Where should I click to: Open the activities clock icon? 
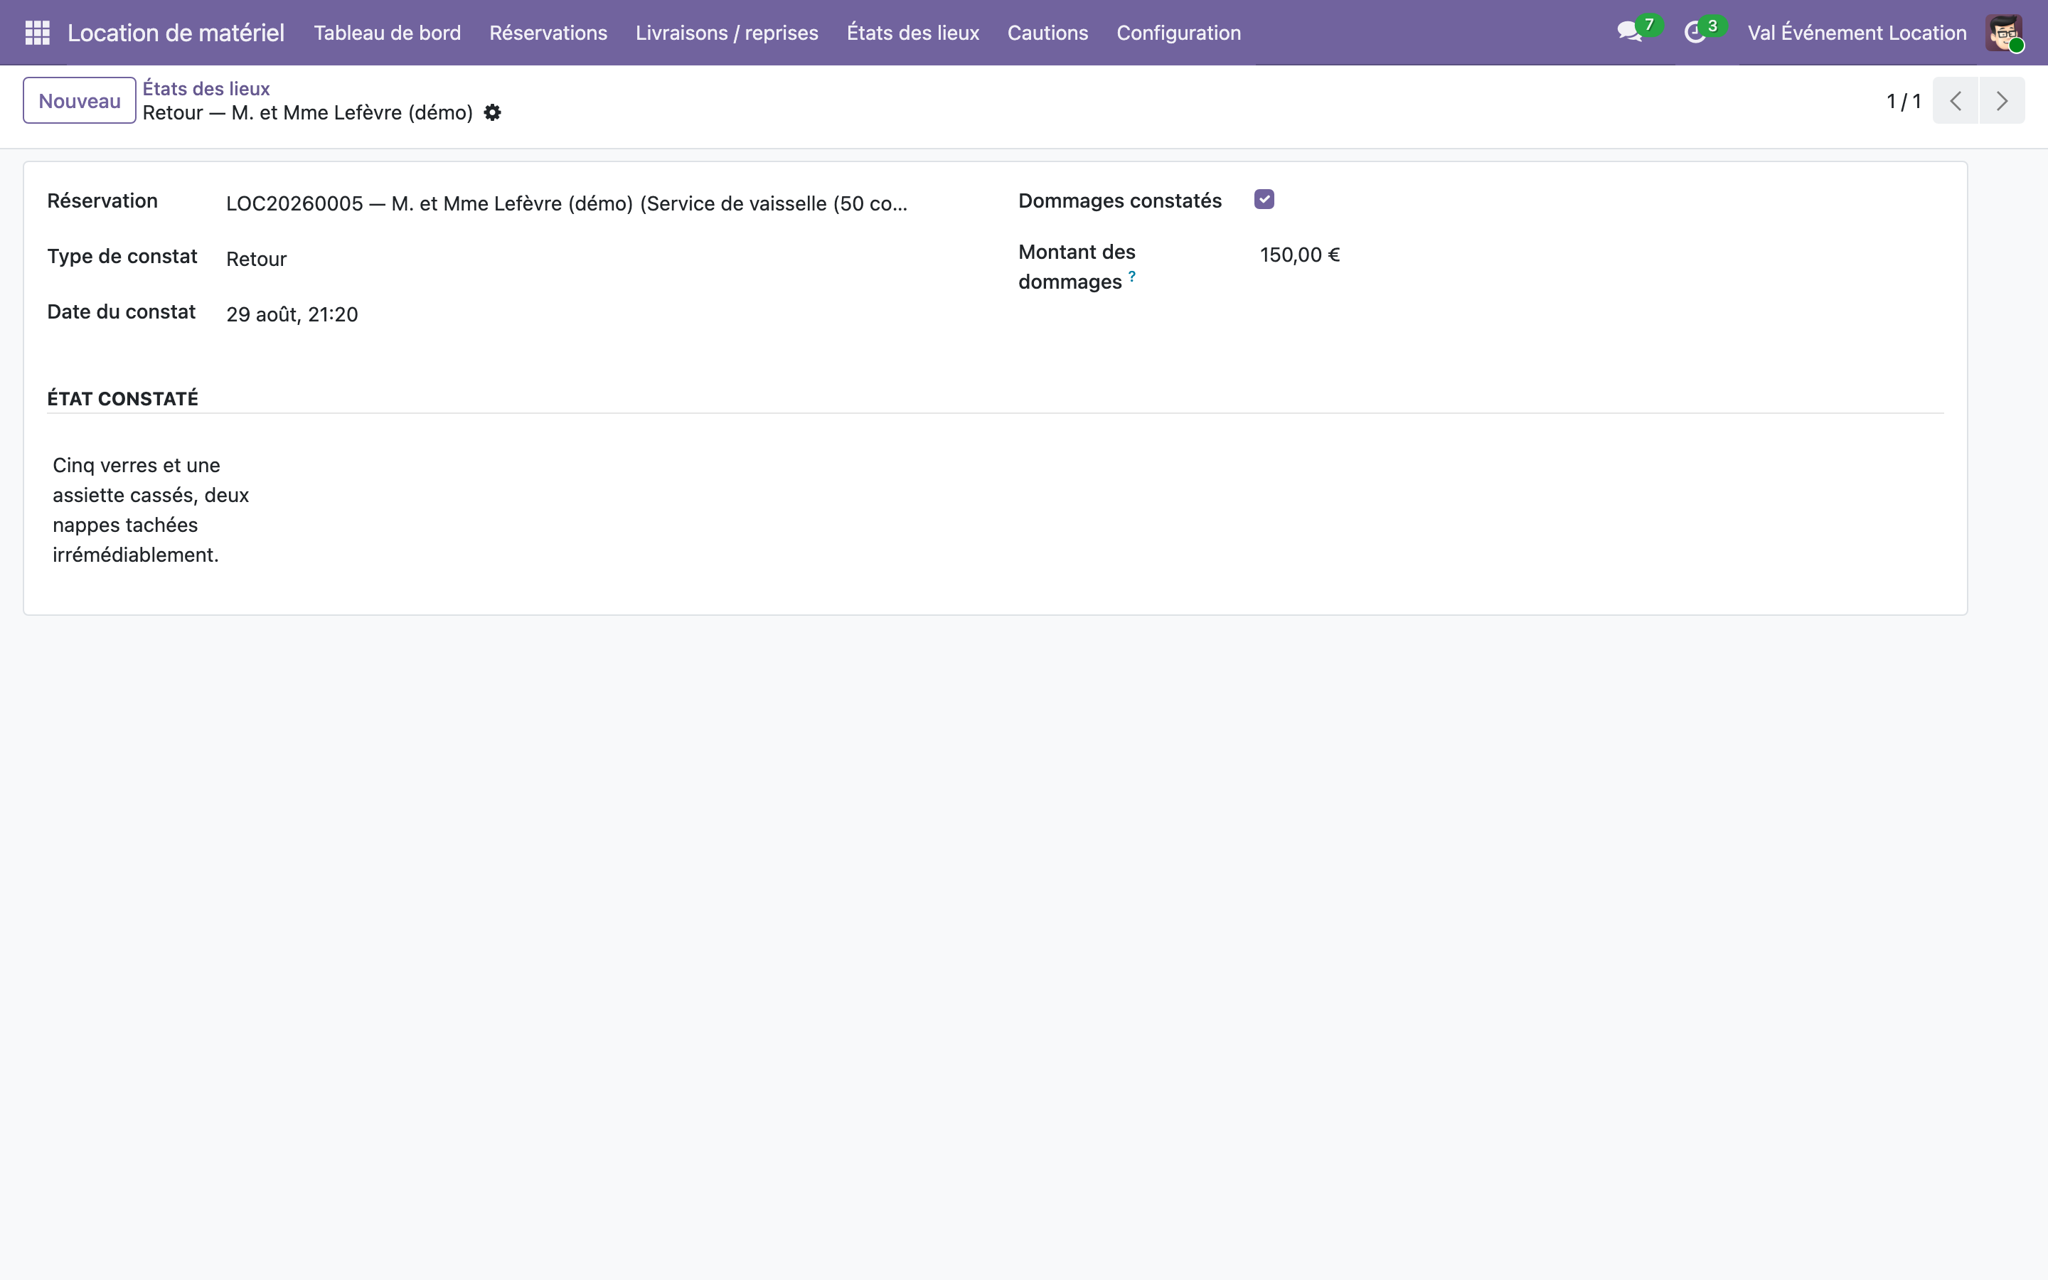point(1695,33)
